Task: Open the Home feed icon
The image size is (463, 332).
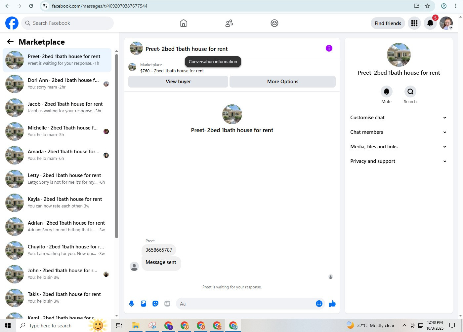Action: (184, 23)
